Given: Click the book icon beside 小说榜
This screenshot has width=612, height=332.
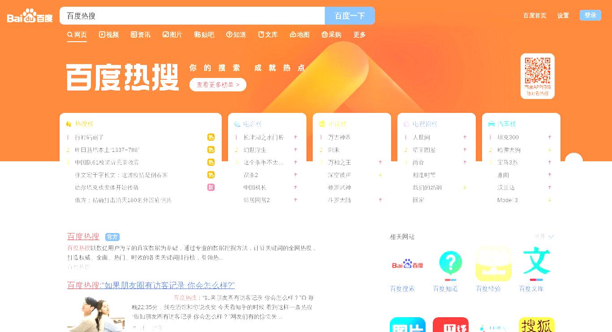Looking at the screenshot, I should point(322,124).
